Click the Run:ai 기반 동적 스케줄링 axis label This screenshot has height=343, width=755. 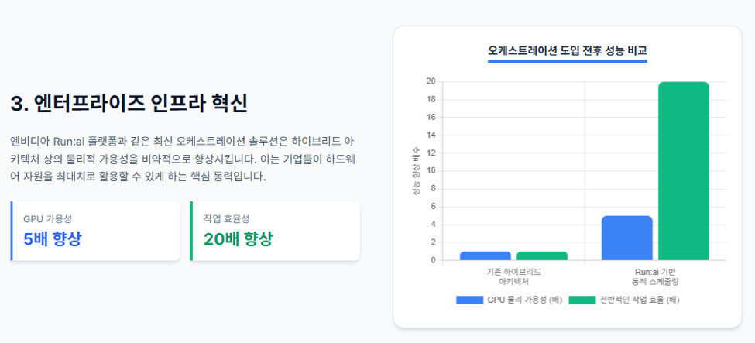tap(655, 276)
